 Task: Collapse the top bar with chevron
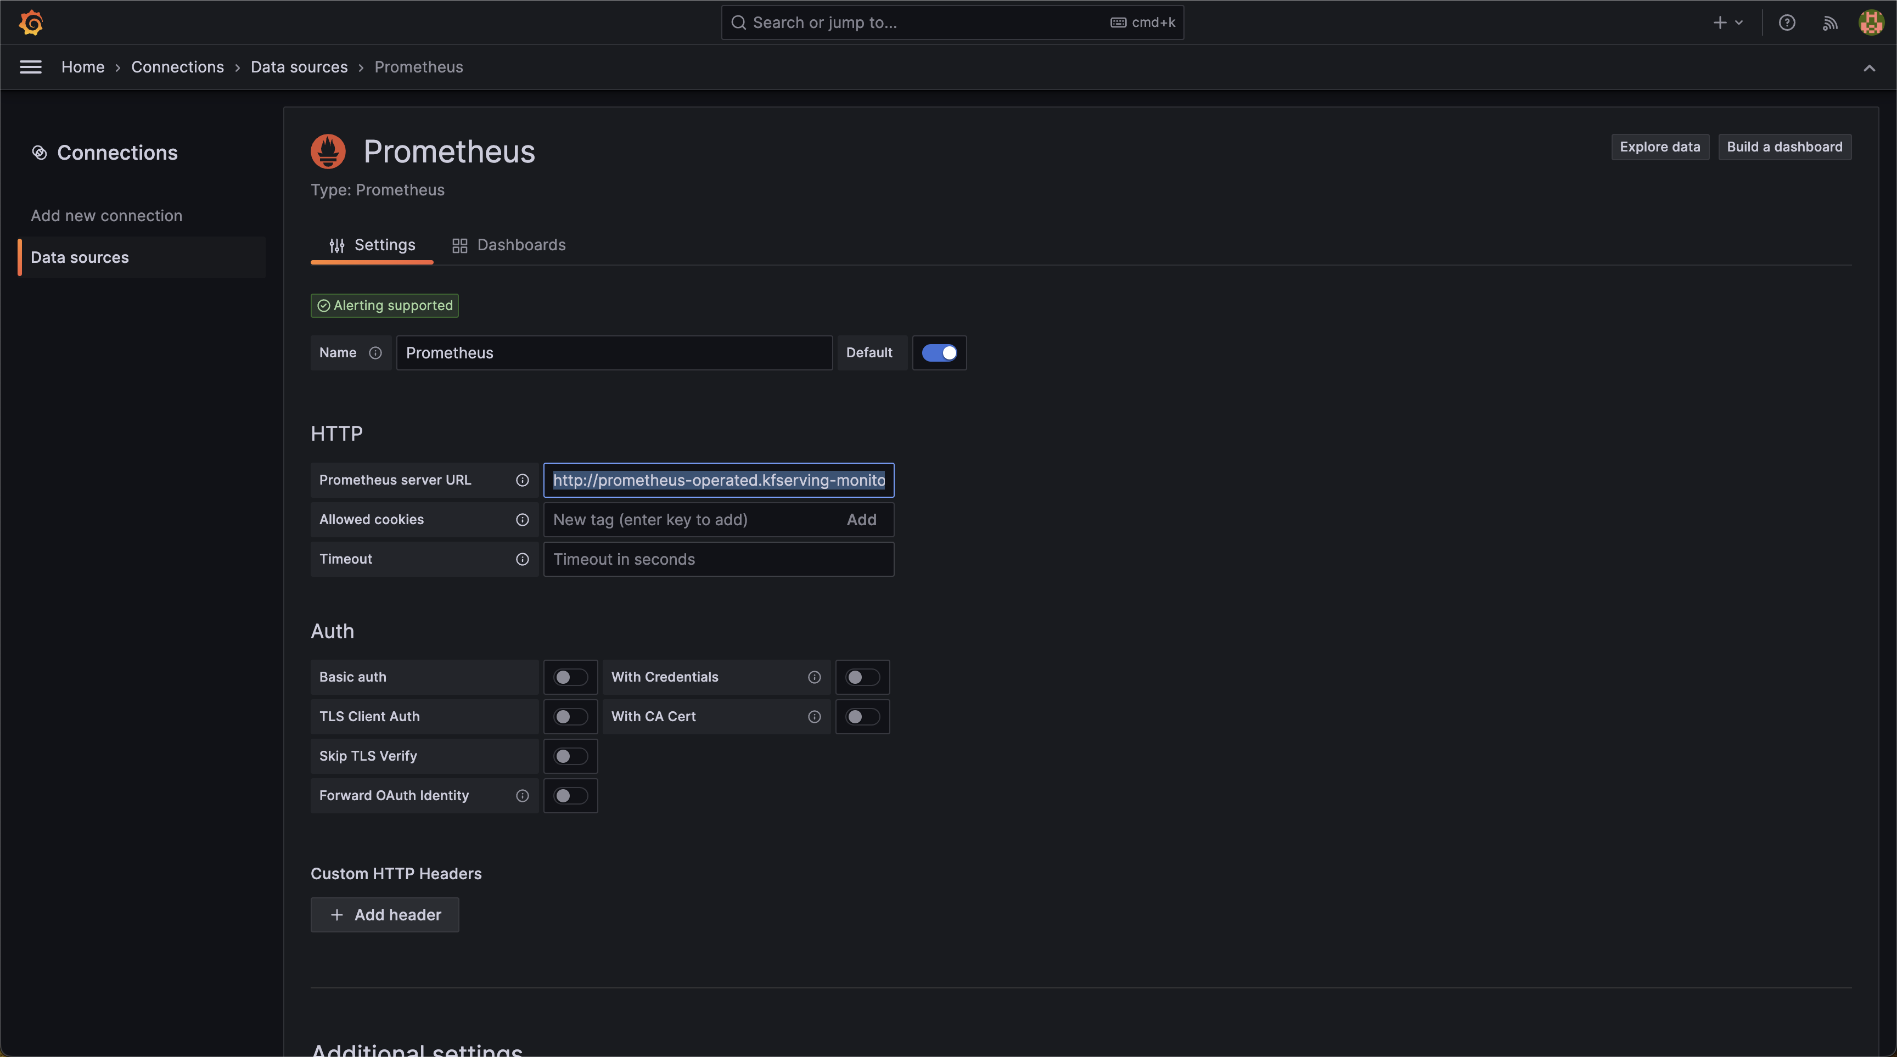(x=1869, y=68)
